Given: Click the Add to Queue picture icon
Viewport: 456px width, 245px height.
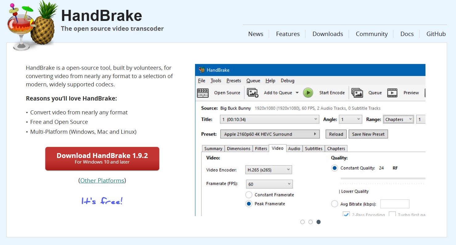Looking at the screenshot, I should coord(253,93).
